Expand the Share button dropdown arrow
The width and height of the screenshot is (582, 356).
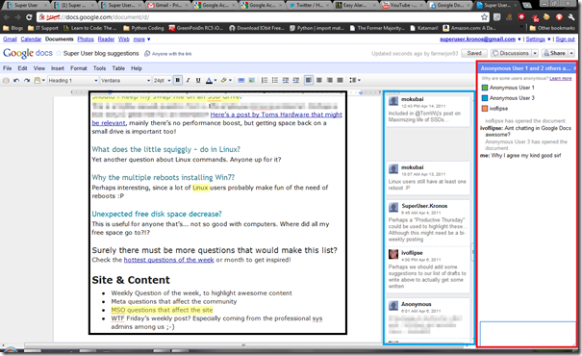[571, 54]
